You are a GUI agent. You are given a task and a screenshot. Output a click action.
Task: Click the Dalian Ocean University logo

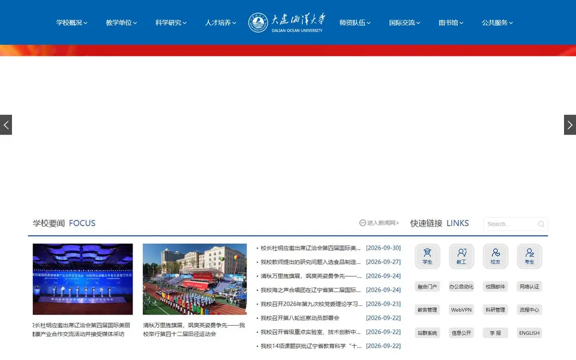(287, 22)
